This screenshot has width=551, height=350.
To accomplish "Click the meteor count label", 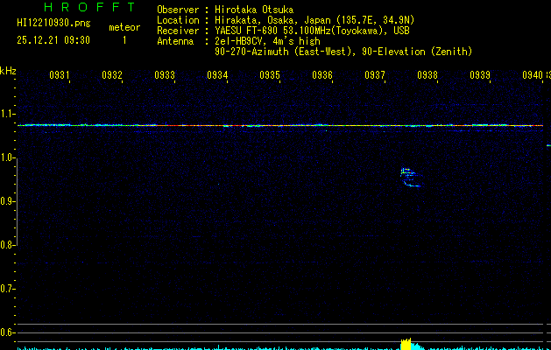I will [124, 27].
